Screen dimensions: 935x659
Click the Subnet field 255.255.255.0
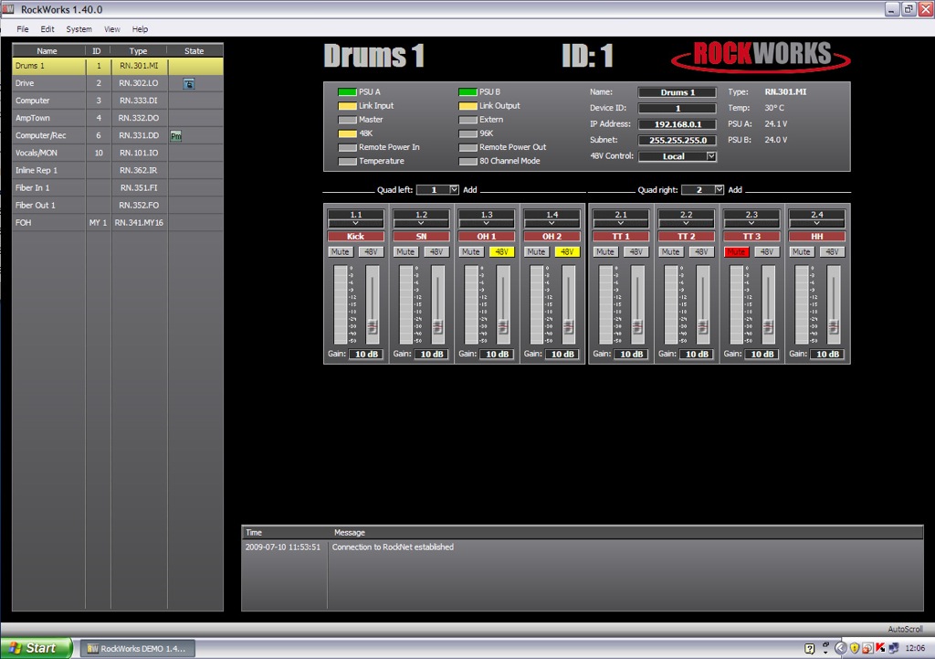coord(678,140)
